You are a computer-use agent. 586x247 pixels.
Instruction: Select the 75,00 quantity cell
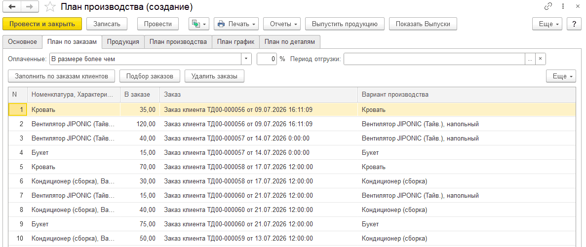[140, 224]
